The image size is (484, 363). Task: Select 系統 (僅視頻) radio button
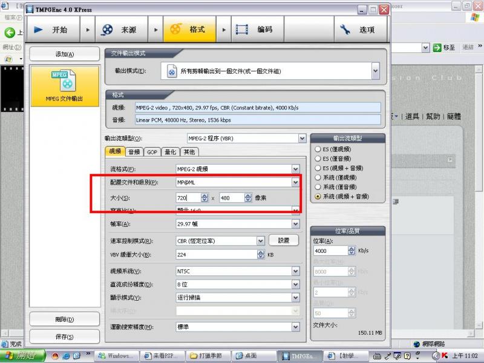(x=318, y=177)
